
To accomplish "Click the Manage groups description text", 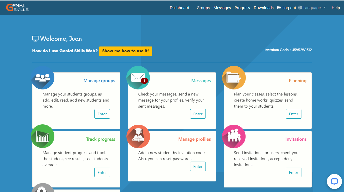I will pos(76,100).
